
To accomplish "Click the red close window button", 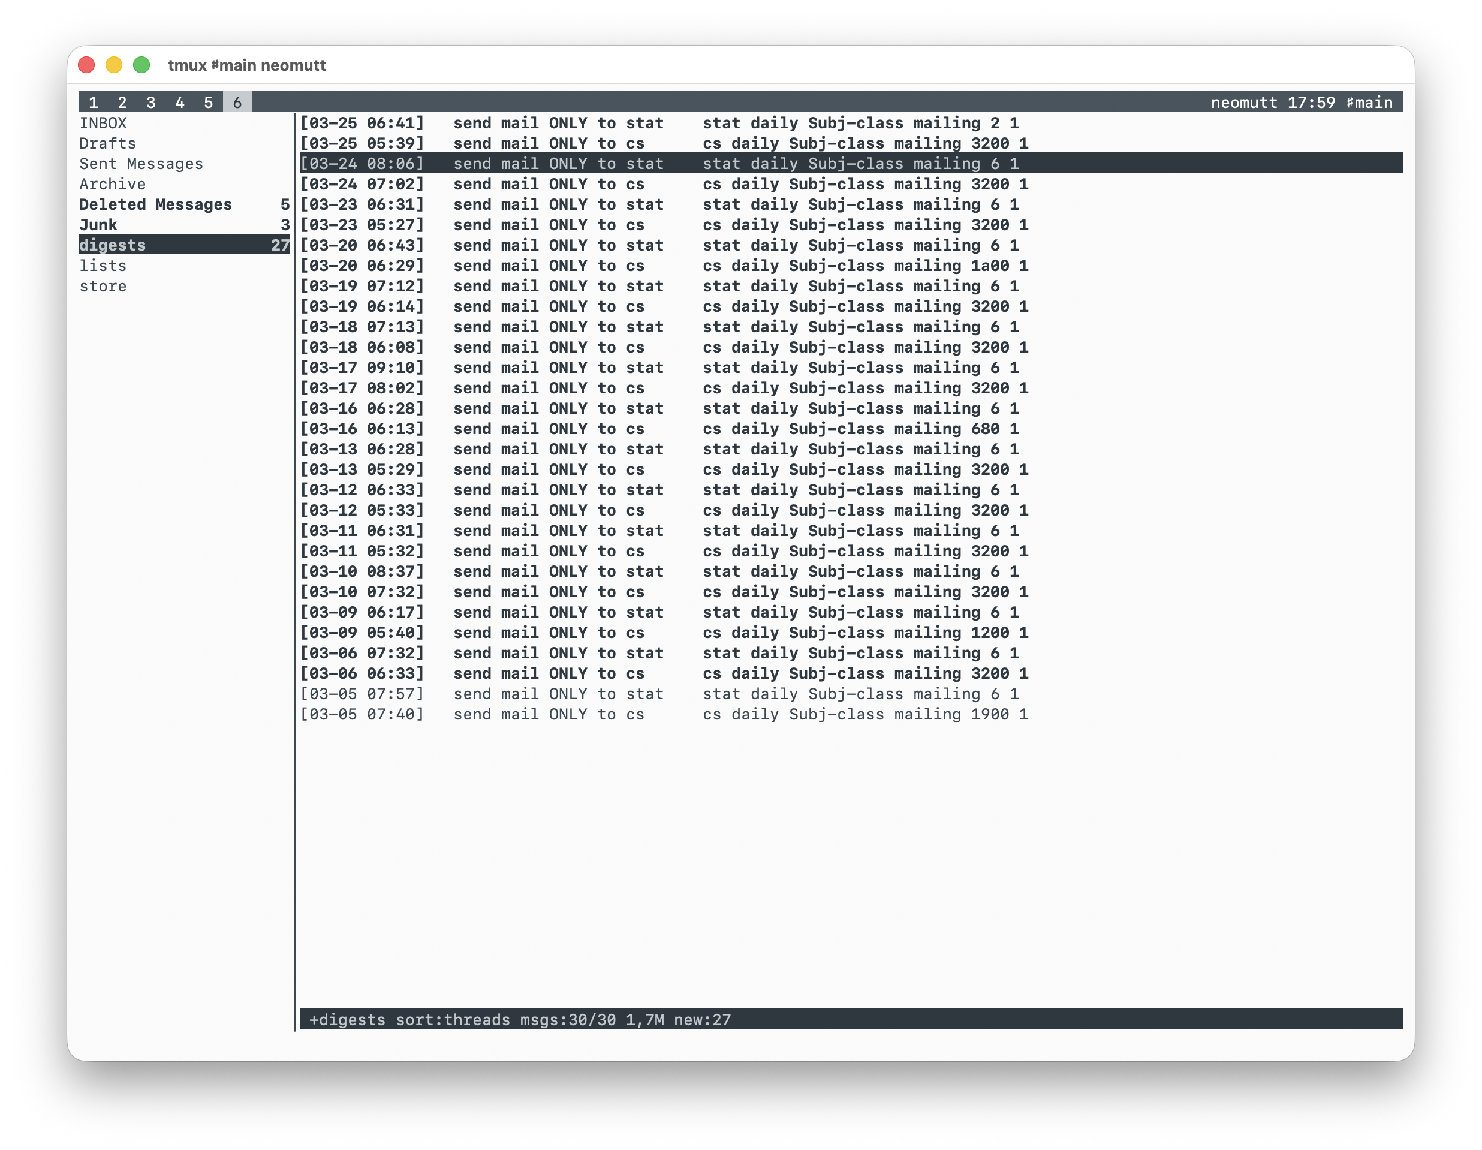I will (x=86, y=65).
